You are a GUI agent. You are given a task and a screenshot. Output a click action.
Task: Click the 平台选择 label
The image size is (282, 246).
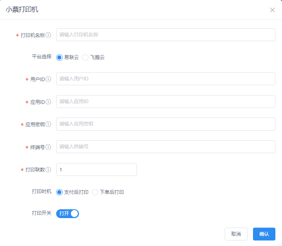pyautogui.click(x=41, y=57)
